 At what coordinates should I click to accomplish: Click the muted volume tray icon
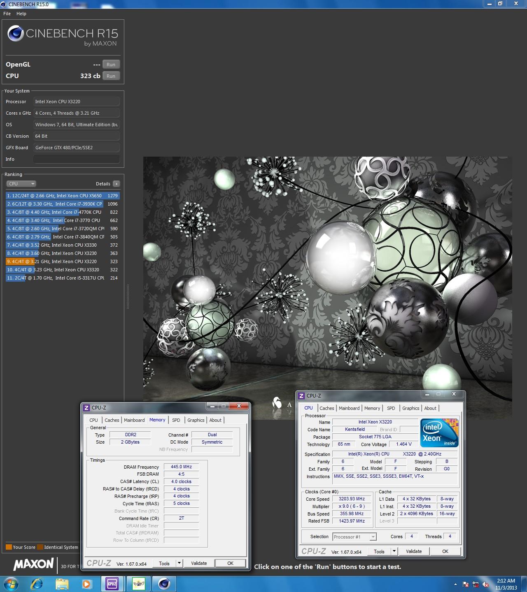(486, 584)
